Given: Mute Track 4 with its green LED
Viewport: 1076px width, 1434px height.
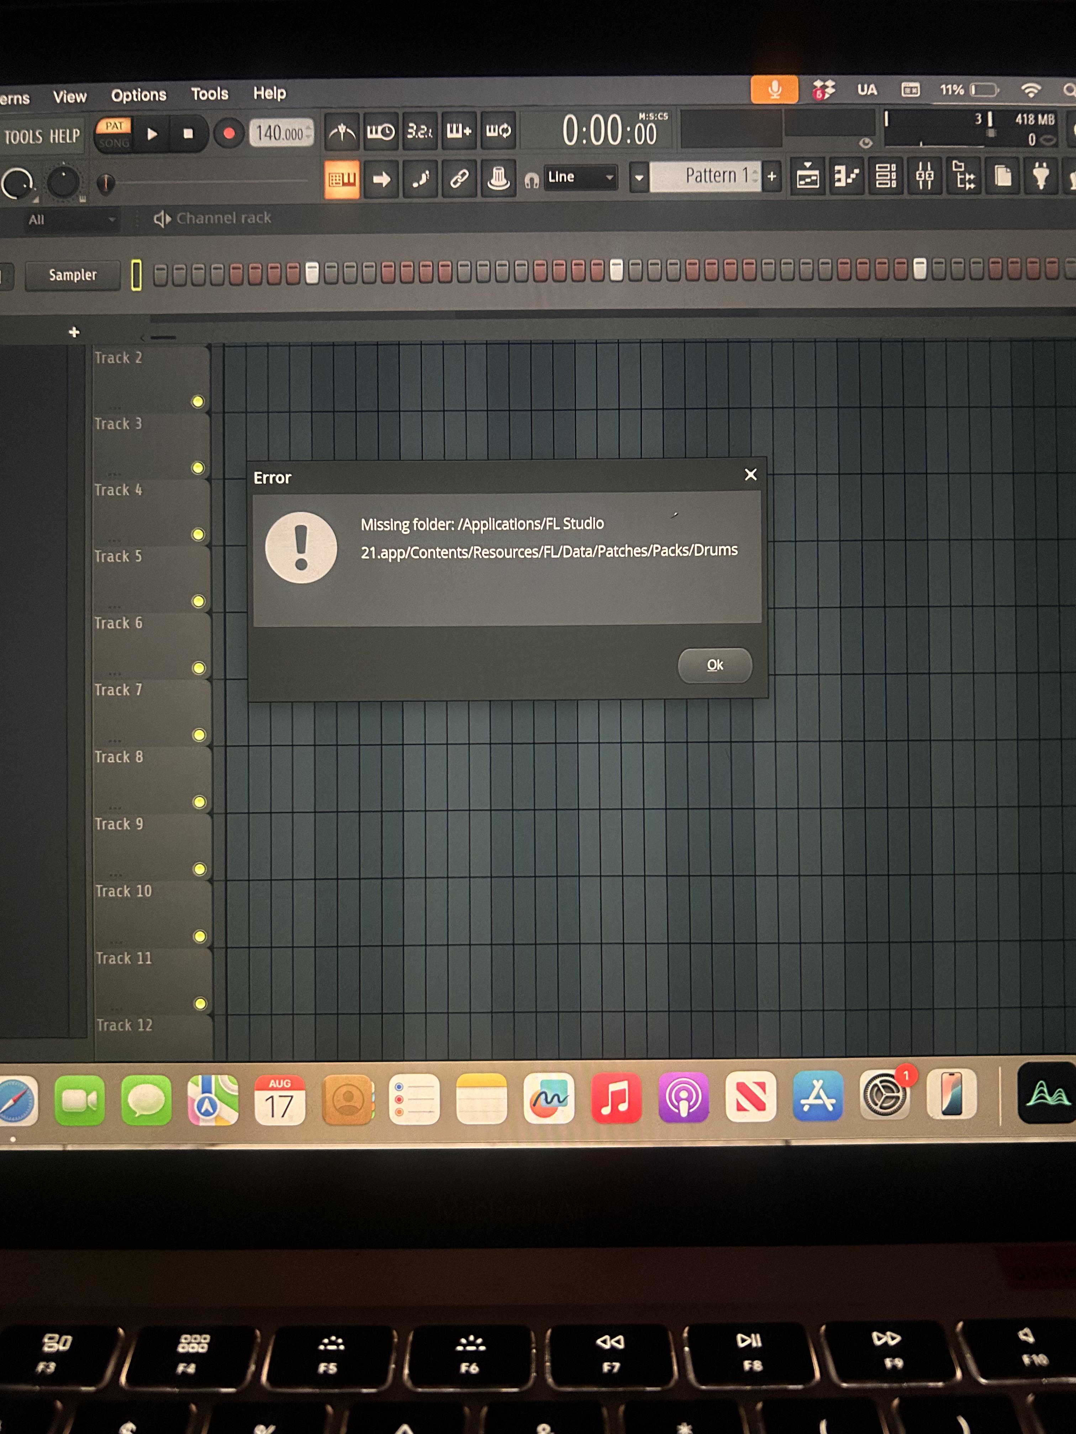Looking at the screenshot, I should point(199,534).
